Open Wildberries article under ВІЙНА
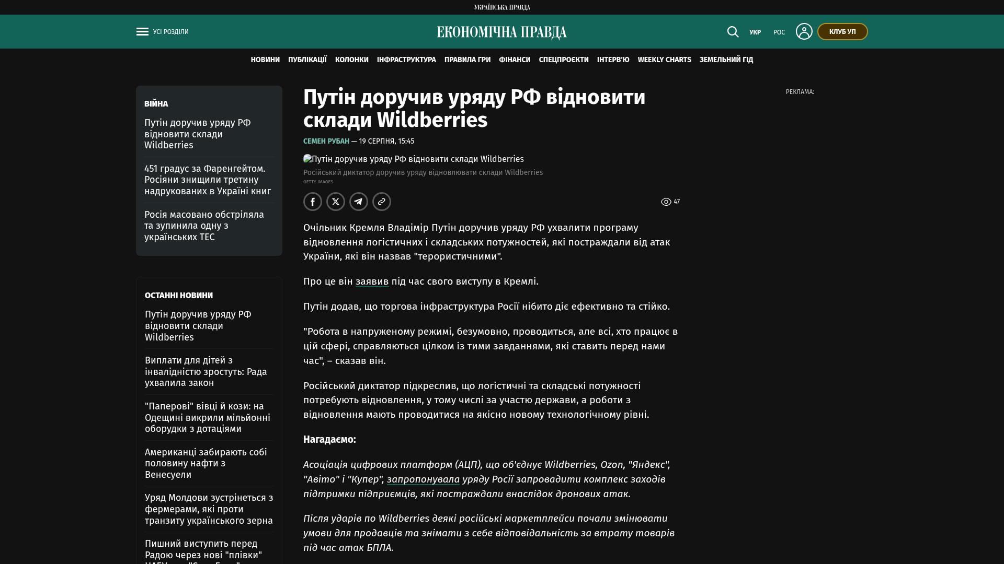1004x564 pixels. [x=198, y=134]
